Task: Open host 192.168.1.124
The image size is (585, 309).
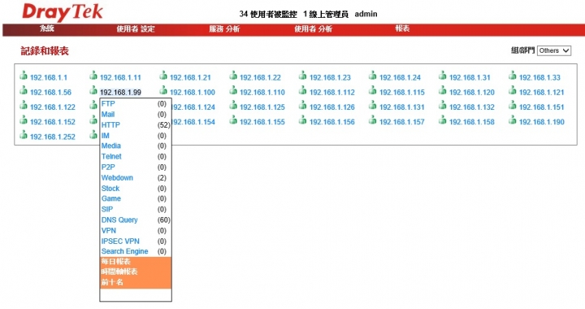Action: [193, 107]
